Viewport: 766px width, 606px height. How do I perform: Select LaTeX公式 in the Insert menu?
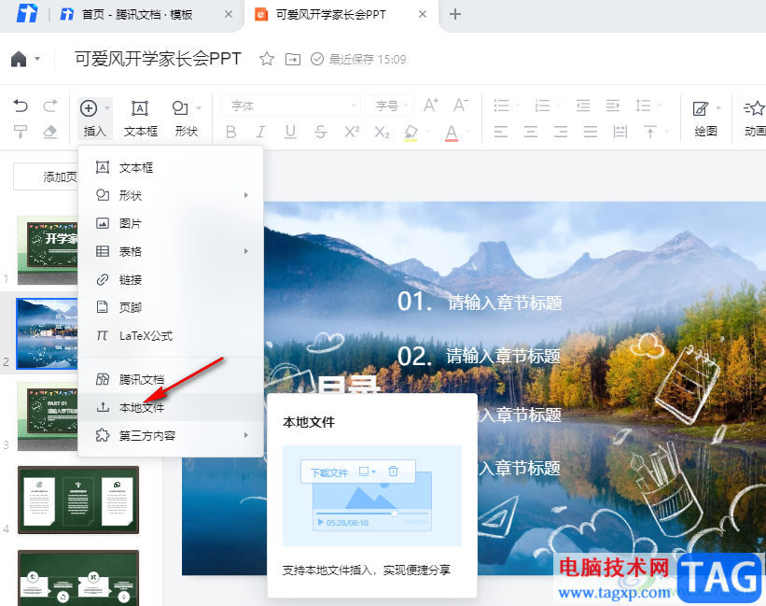point(171,336)
